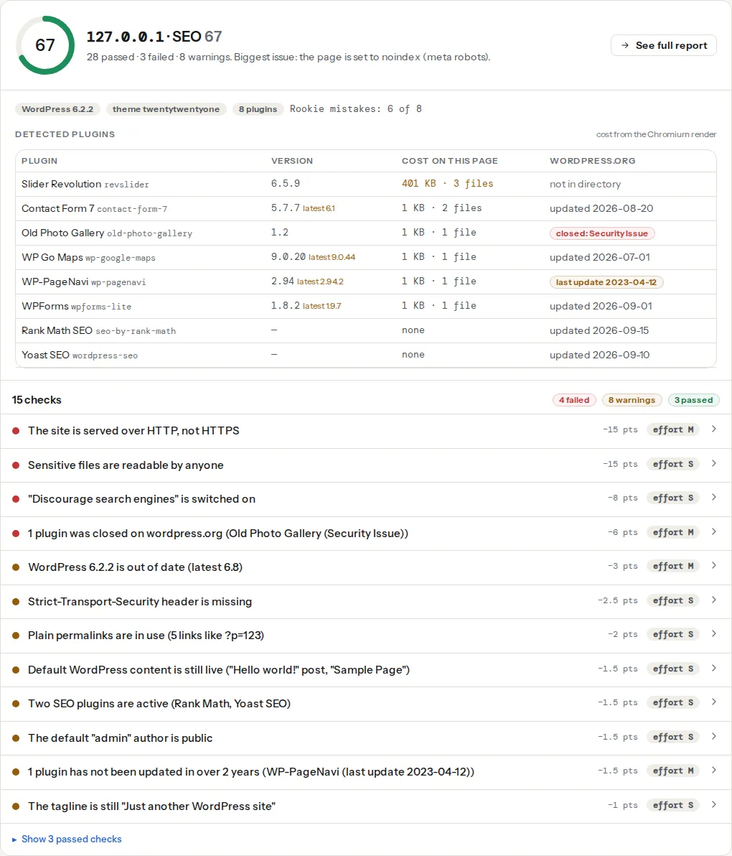Screen dimensions: 732x856
Task: Select the WP Go Maps plugin name
Action: (x=52, y=257)
